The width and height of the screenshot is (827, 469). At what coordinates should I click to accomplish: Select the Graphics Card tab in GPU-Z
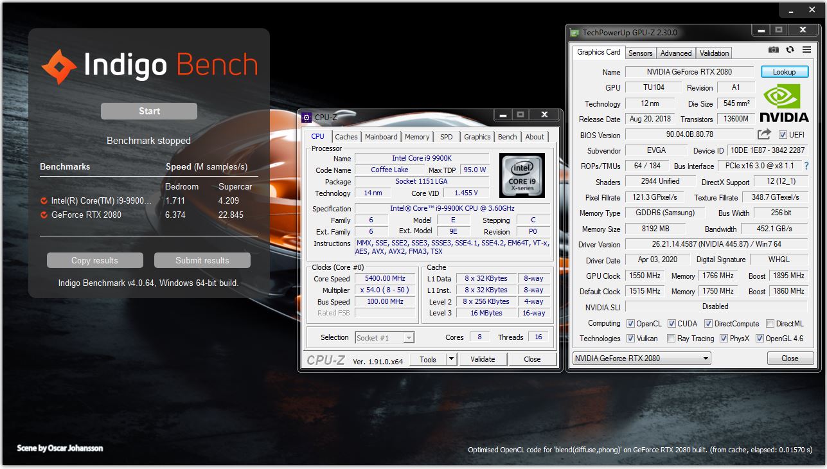click(599, 52)
